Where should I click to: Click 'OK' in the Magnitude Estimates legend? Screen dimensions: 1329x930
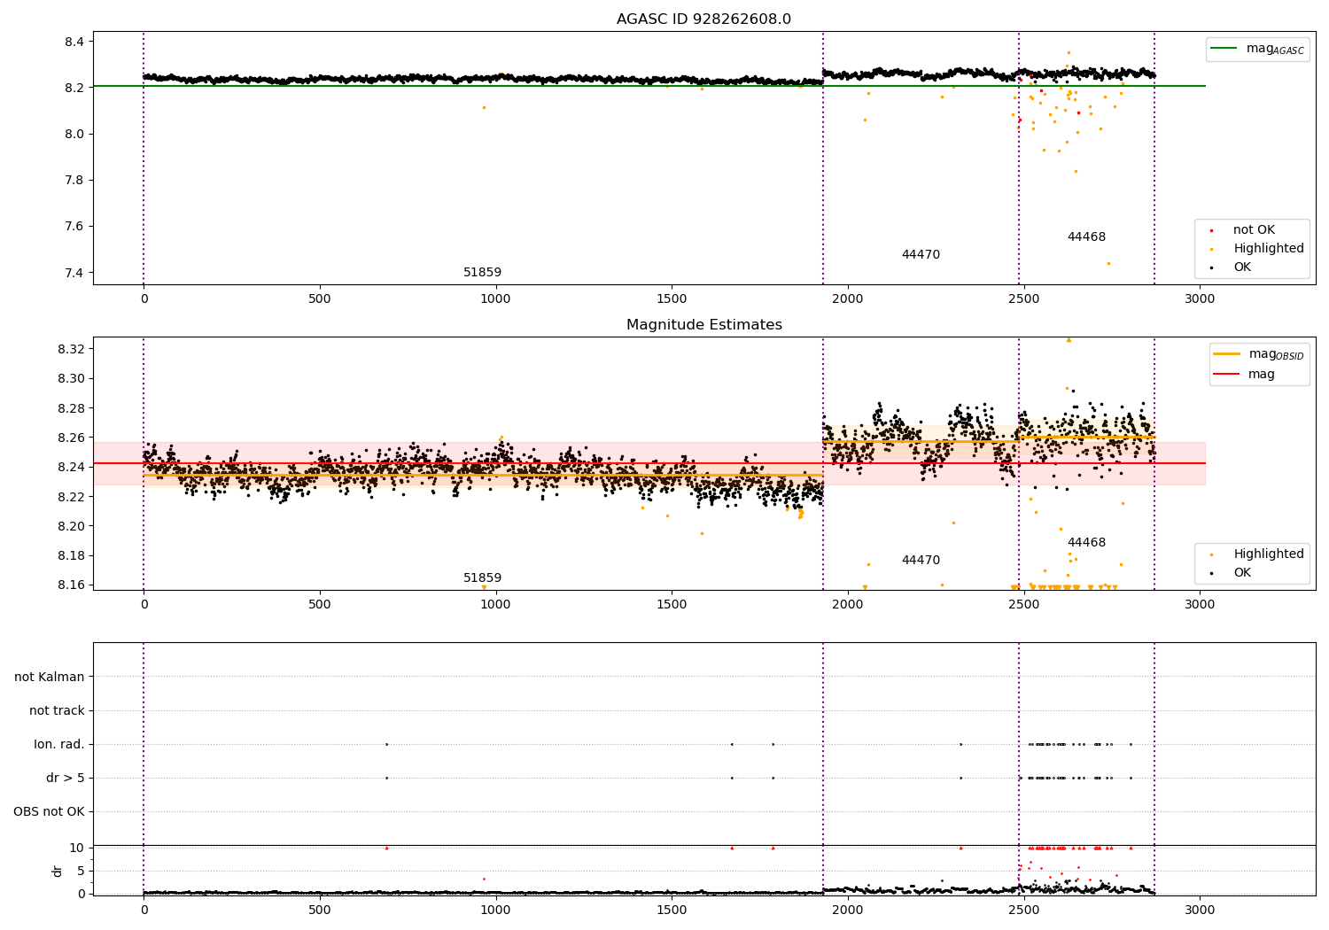[x=1242, y=573]
